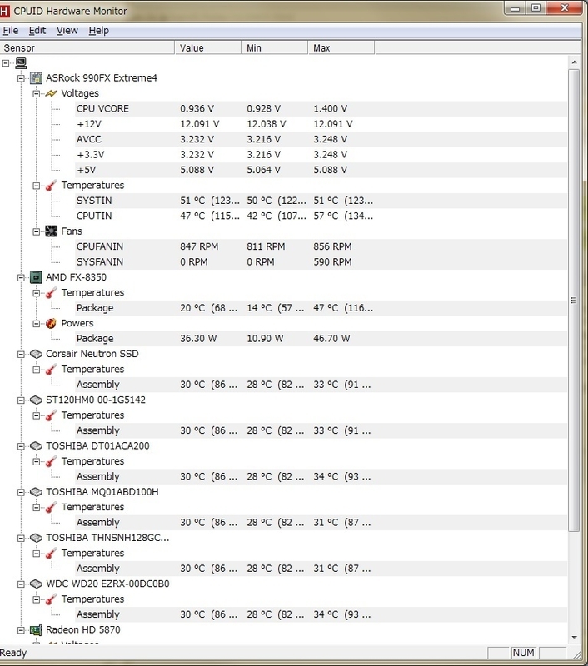The height and width of the screenshot is (666, 588).
Task: Select the CPUFANIN fan row
Action: pyautogui.click(x=321, y=246)
